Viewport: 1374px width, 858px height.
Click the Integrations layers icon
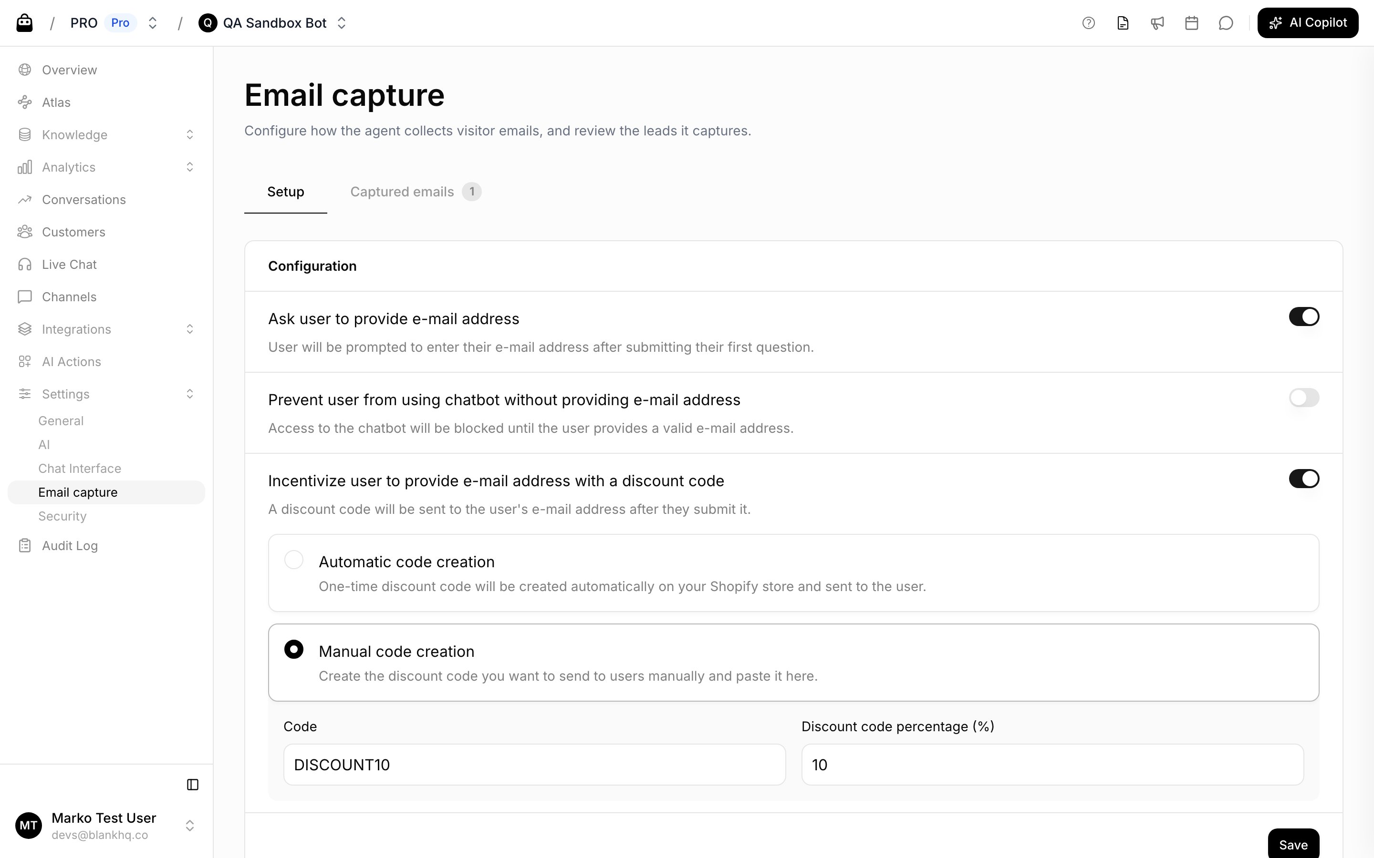[x=24, y=329]
